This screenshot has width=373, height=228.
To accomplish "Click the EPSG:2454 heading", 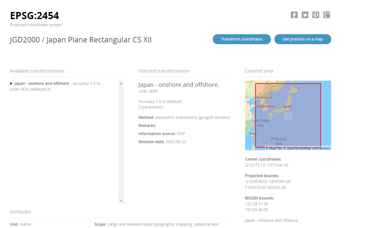I will click(34, 15).
